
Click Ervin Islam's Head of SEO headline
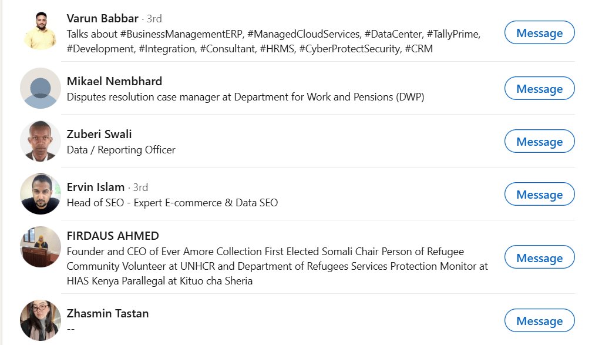[172, 203]
